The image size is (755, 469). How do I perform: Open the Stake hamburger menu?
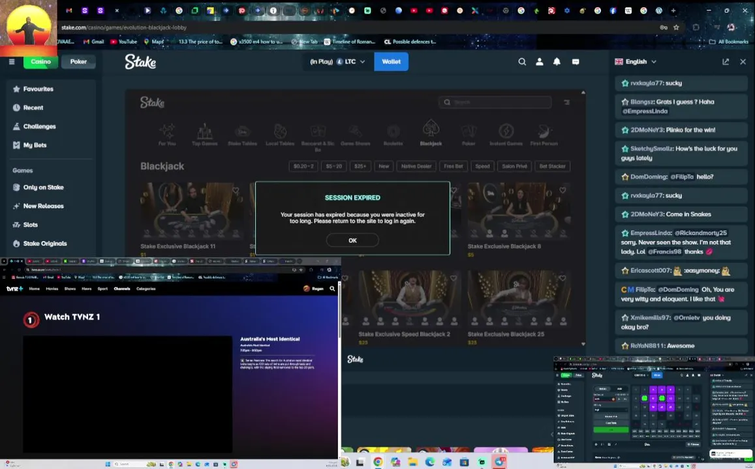[x=12, y=61]
